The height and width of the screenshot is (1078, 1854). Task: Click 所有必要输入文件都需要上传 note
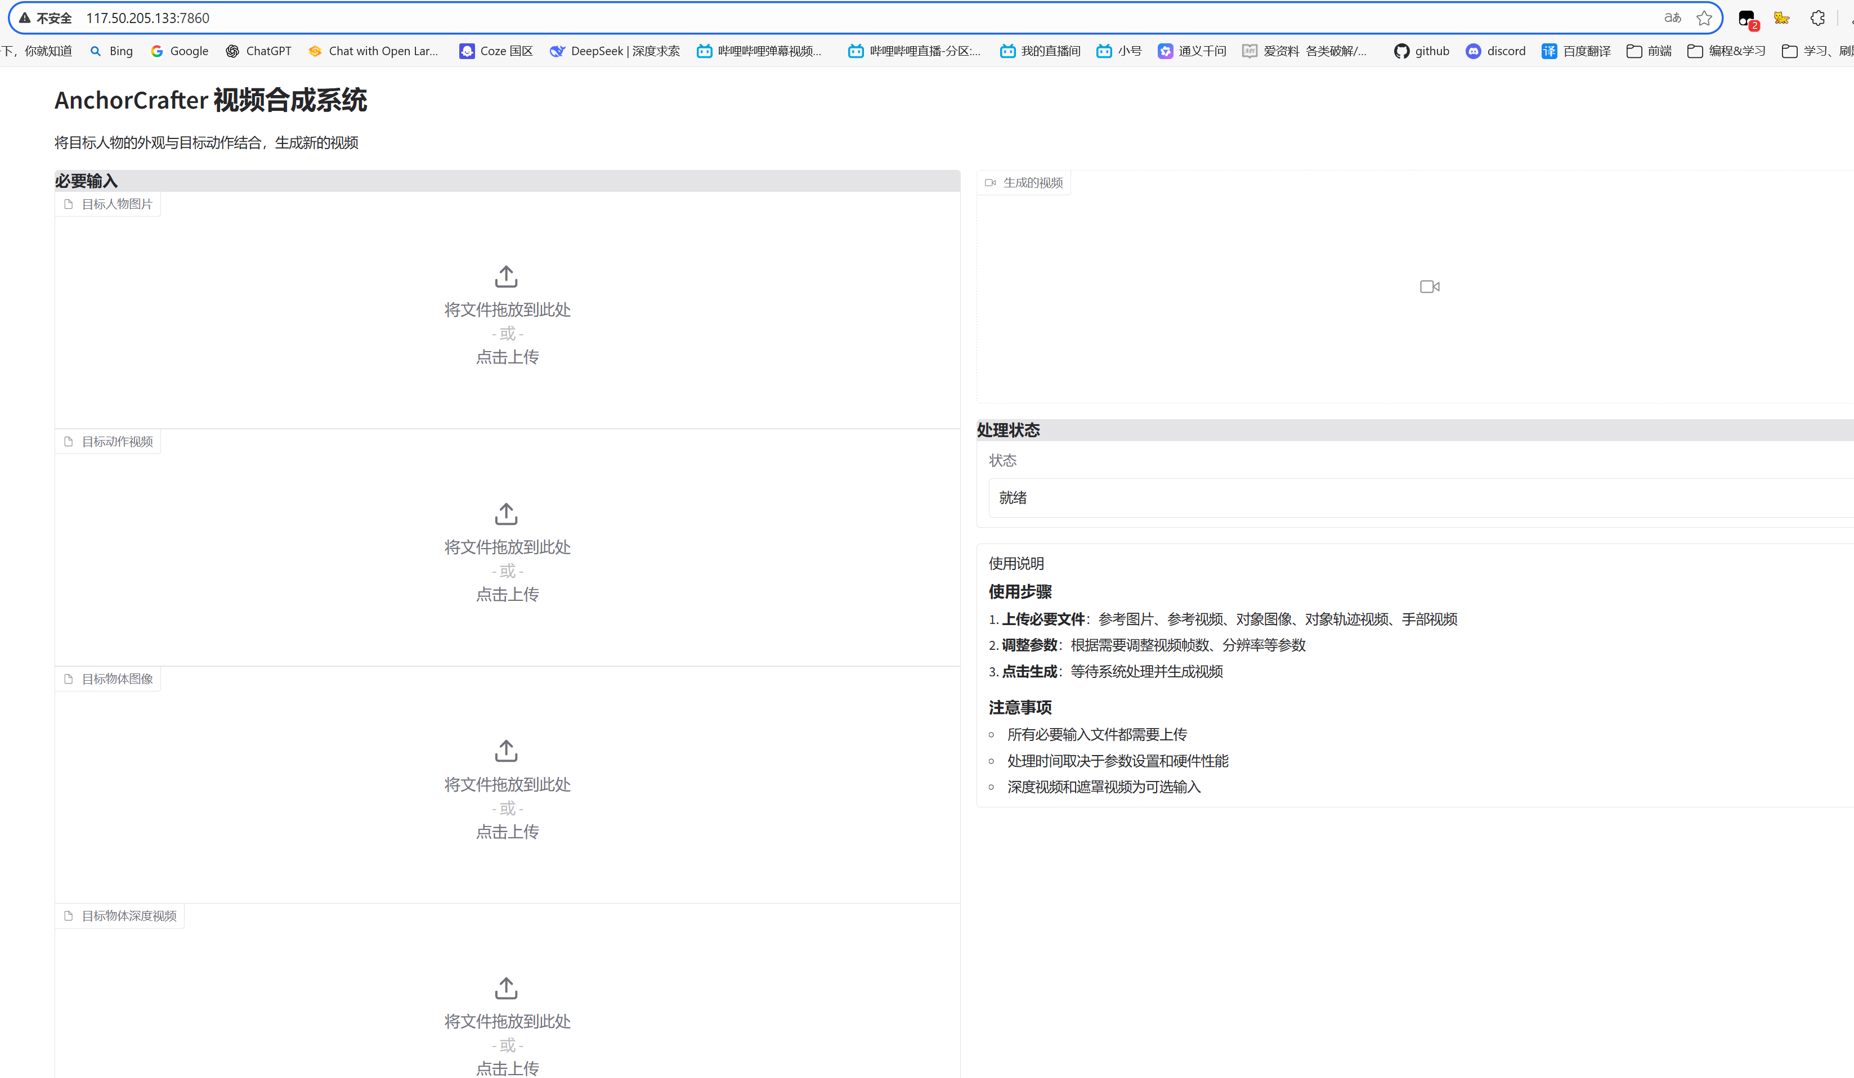click(x=1097, y=735)
